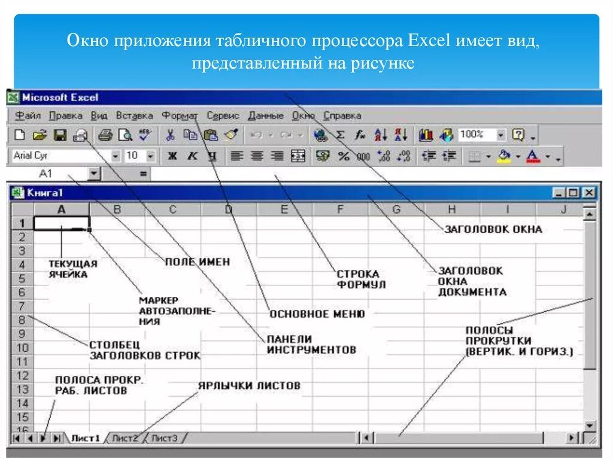Open the Вставка menu
Viewport: 613px width, 459px height.
pos(134,115)
